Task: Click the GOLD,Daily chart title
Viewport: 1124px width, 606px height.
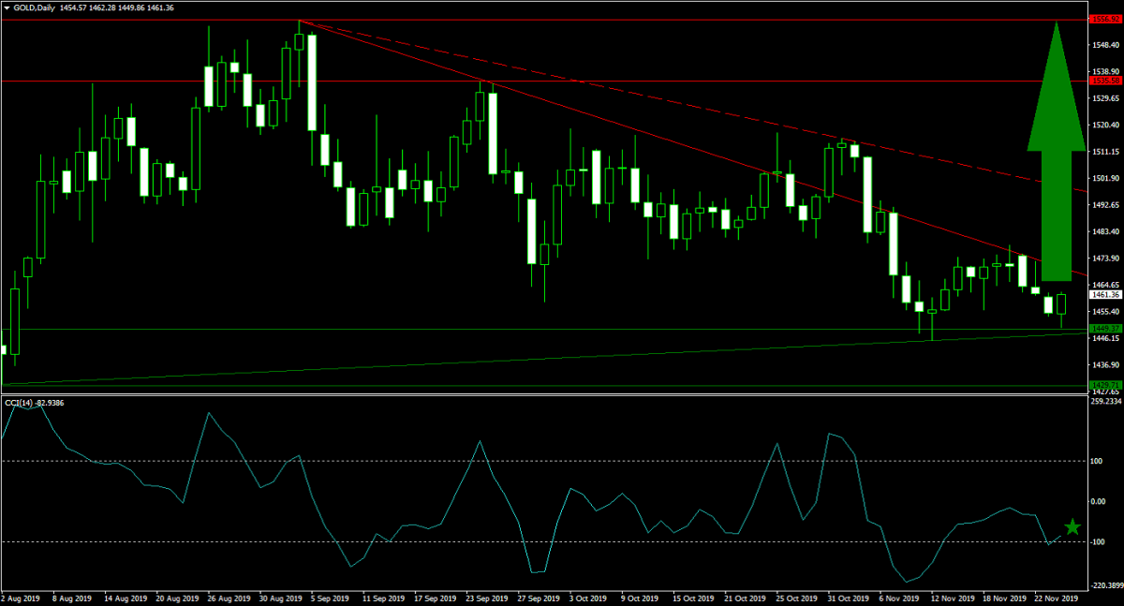Action: click(37, 7)
